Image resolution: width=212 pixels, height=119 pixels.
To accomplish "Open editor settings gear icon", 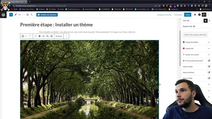I will (x=195, y=15).
